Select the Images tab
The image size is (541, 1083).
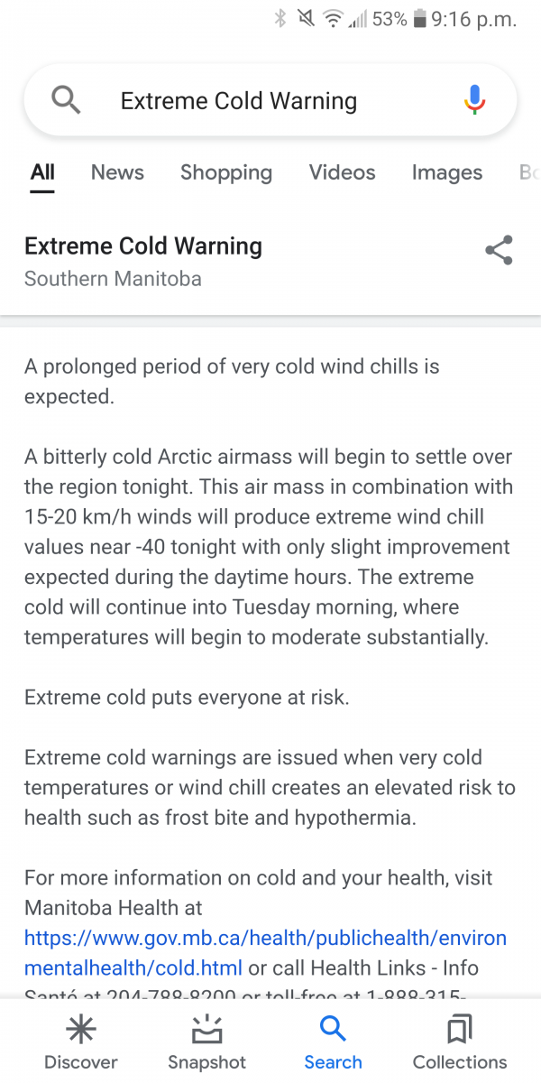coord(447,172)
